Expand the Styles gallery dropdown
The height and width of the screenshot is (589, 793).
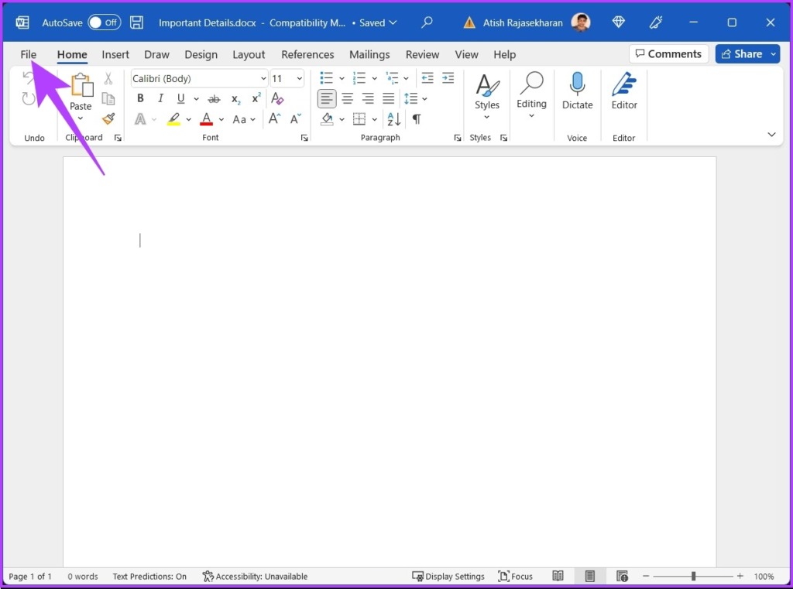point(487,117)
